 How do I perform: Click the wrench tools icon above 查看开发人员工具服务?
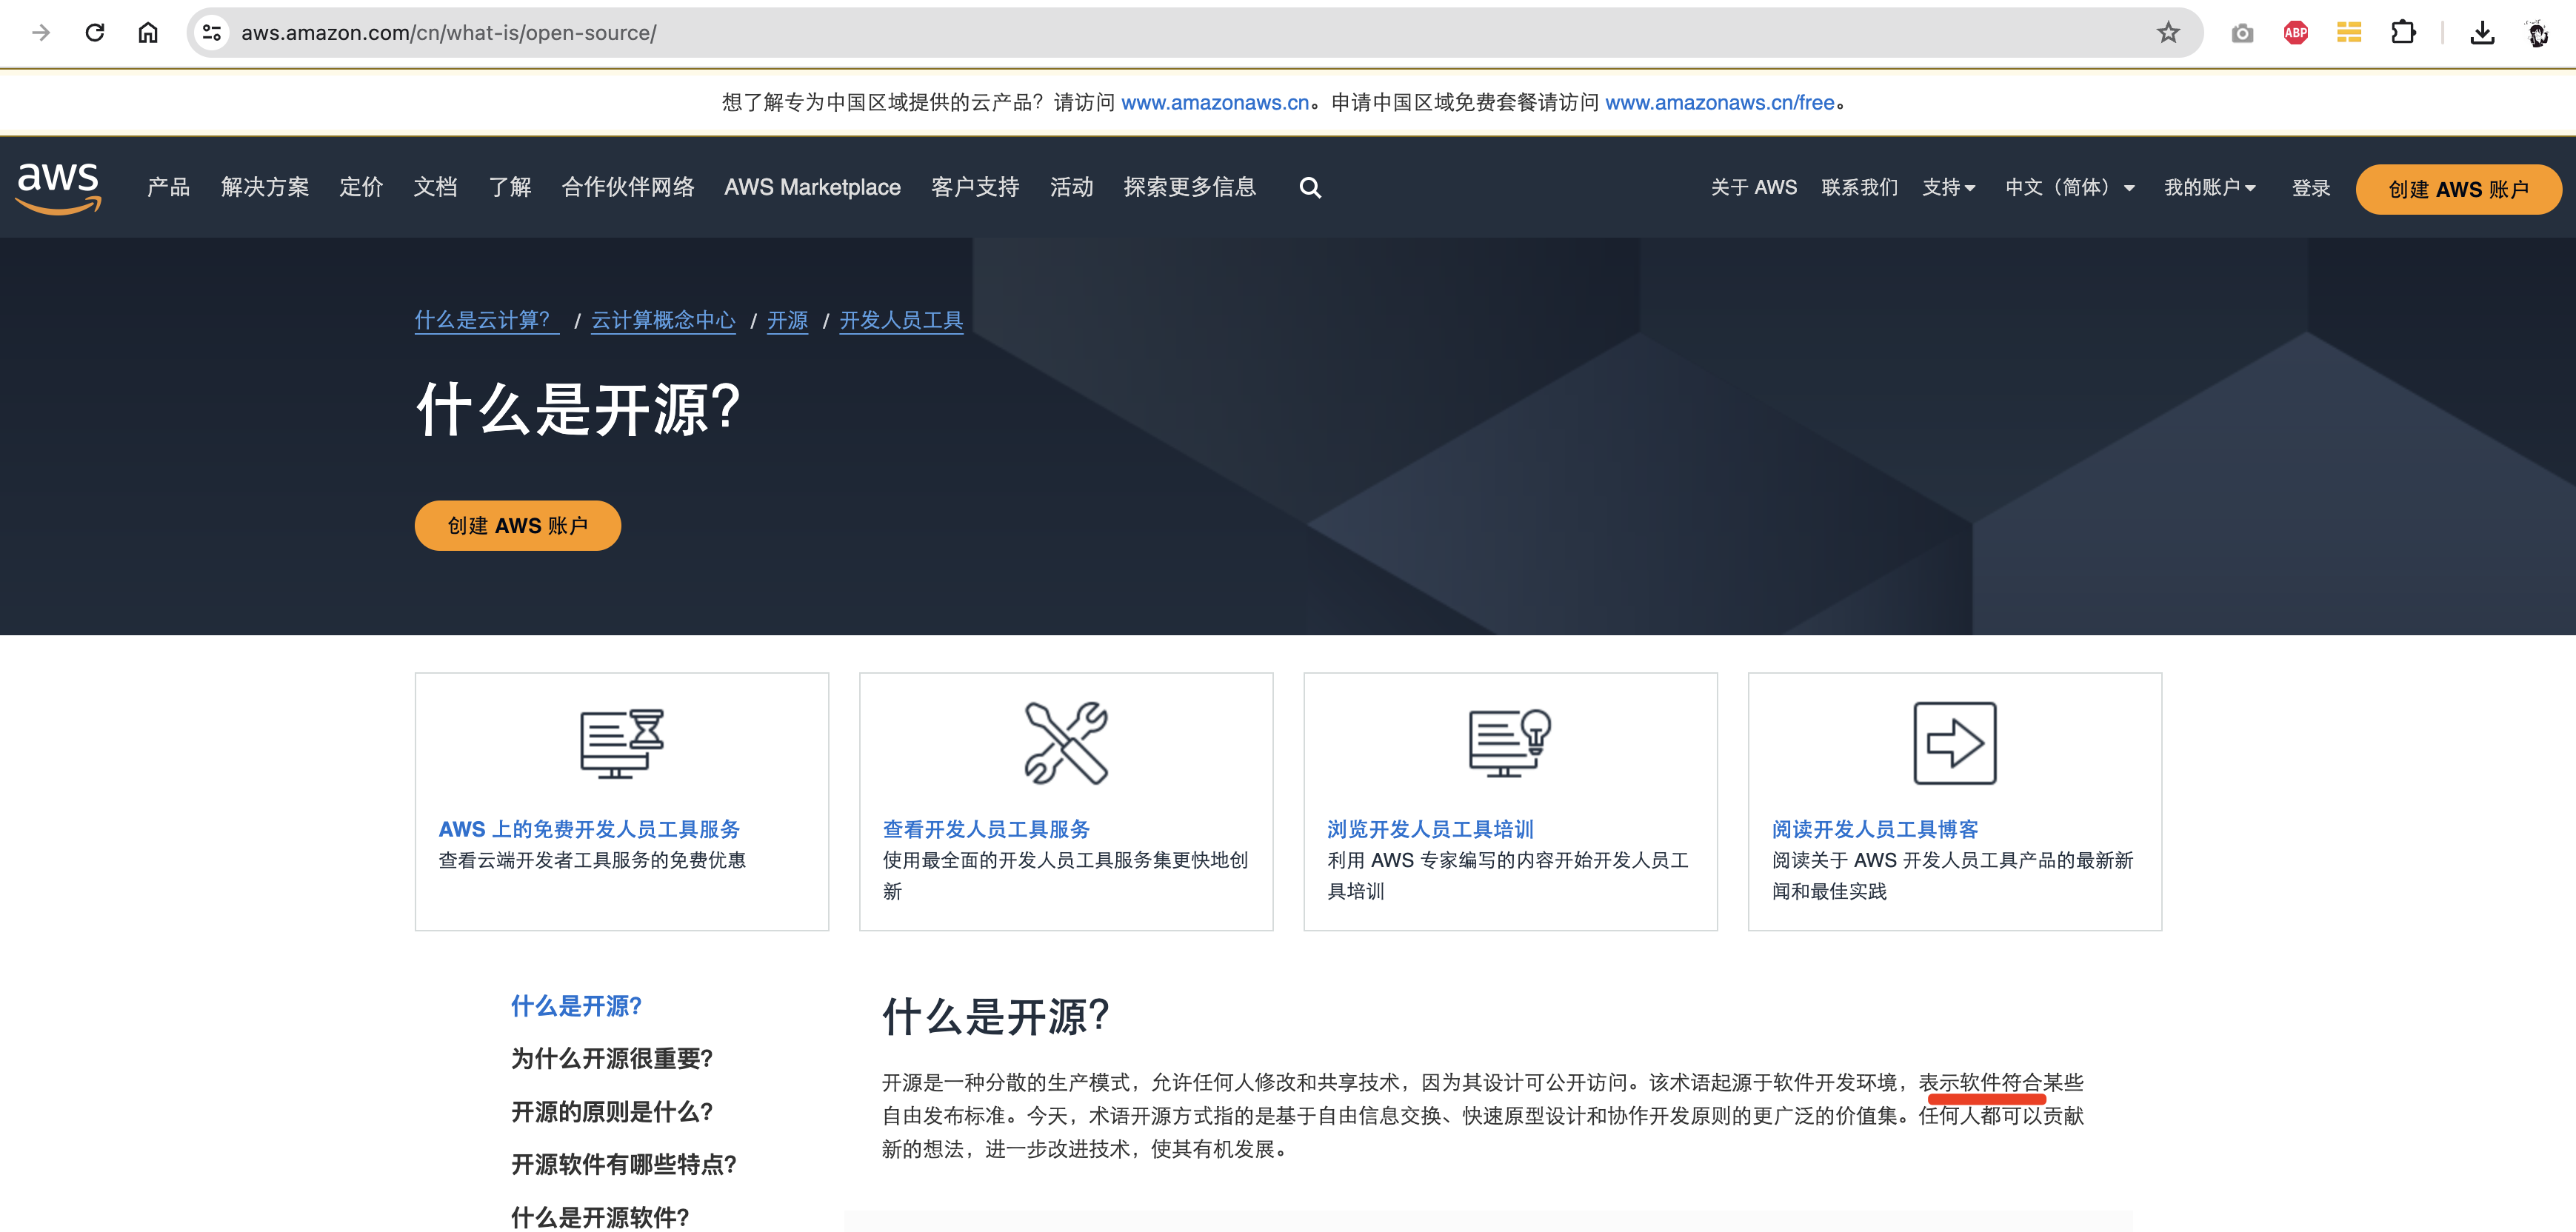point(1066,743)
